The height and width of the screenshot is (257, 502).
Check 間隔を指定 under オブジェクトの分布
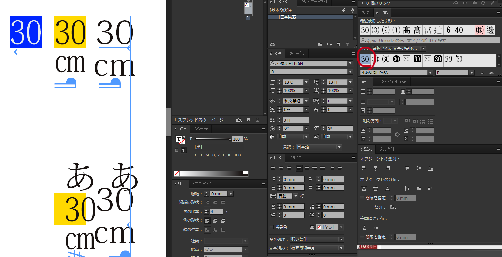pyautogui.click(x=362, y=198)
